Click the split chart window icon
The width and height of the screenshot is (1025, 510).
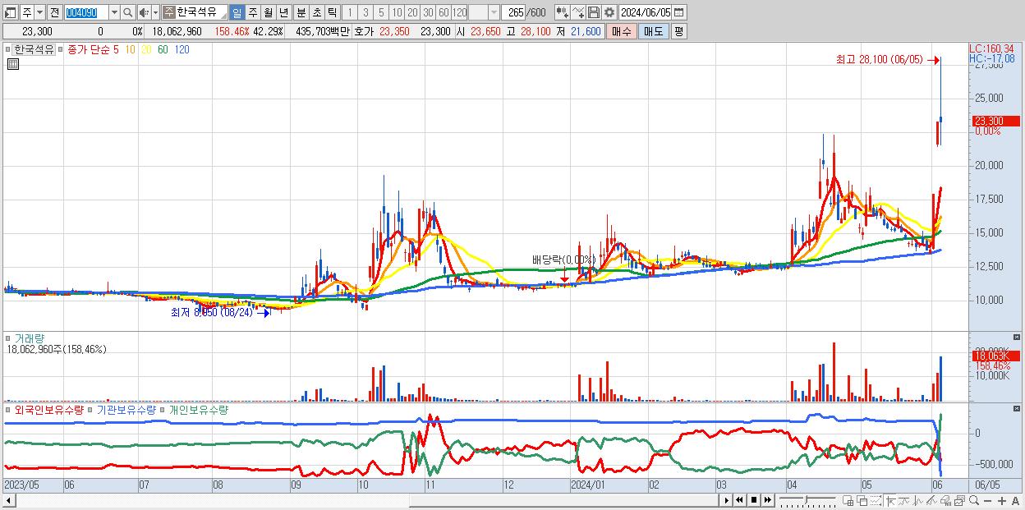point(848,500)
